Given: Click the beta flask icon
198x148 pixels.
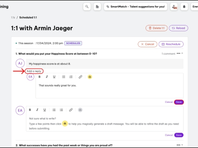Looking at the screenshot, I should point(174,7).
